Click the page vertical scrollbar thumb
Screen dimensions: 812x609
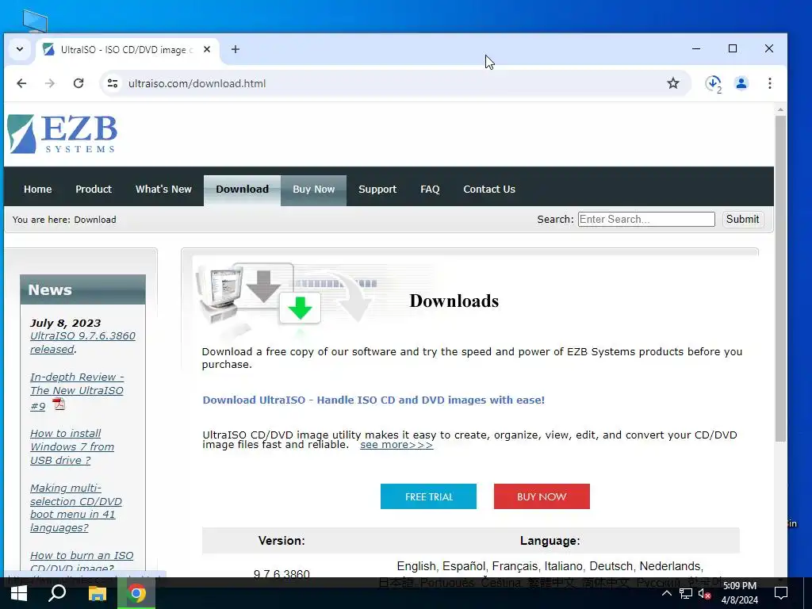(780, 278)
